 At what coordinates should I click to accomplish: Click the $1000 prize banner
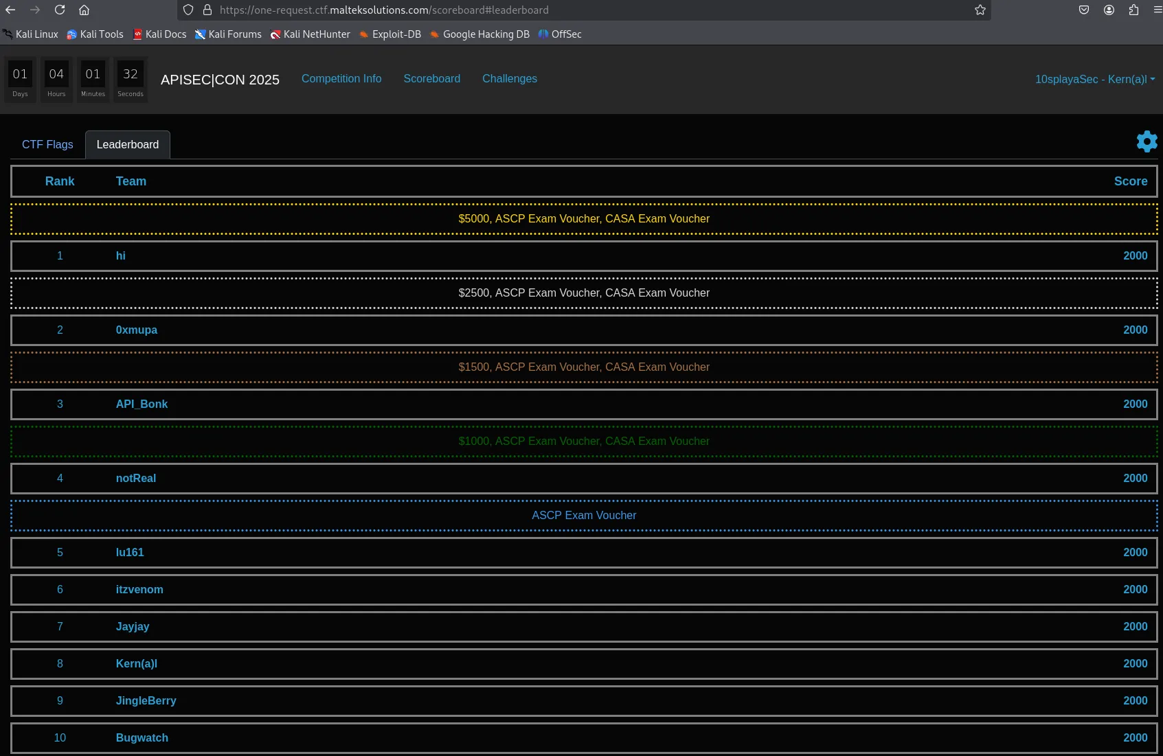[584, 442]
